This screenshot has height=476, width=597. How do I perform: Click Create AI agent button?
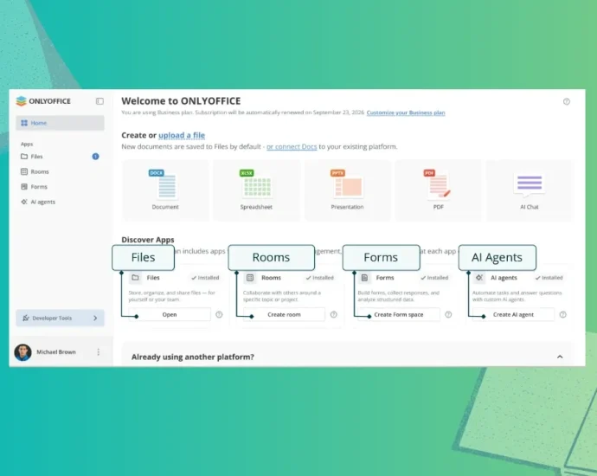tap(513, 314)
